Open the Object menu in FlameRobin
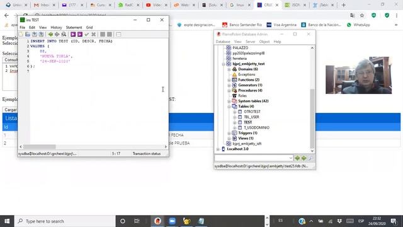The height and width of the screenshot is (227, 403). (x=264, y=42)
